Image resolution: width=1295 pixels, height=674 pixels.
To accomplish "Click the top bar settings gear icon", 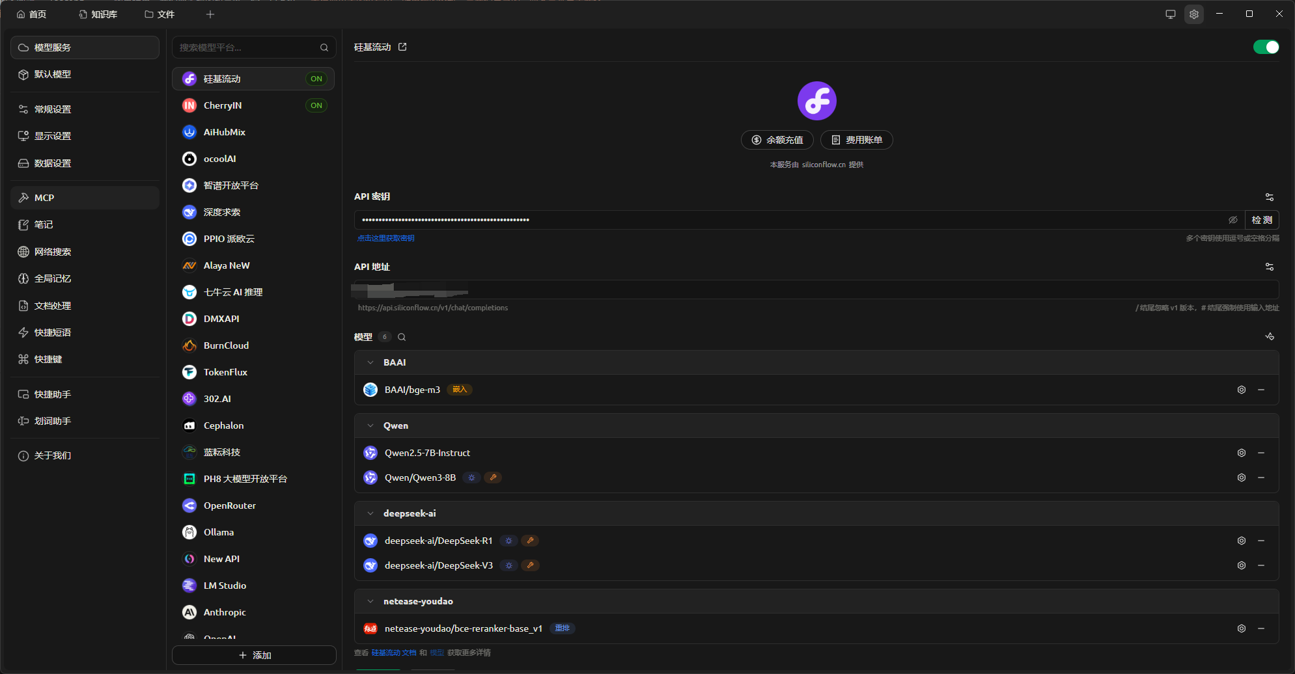I will (x=1193, y=14).
